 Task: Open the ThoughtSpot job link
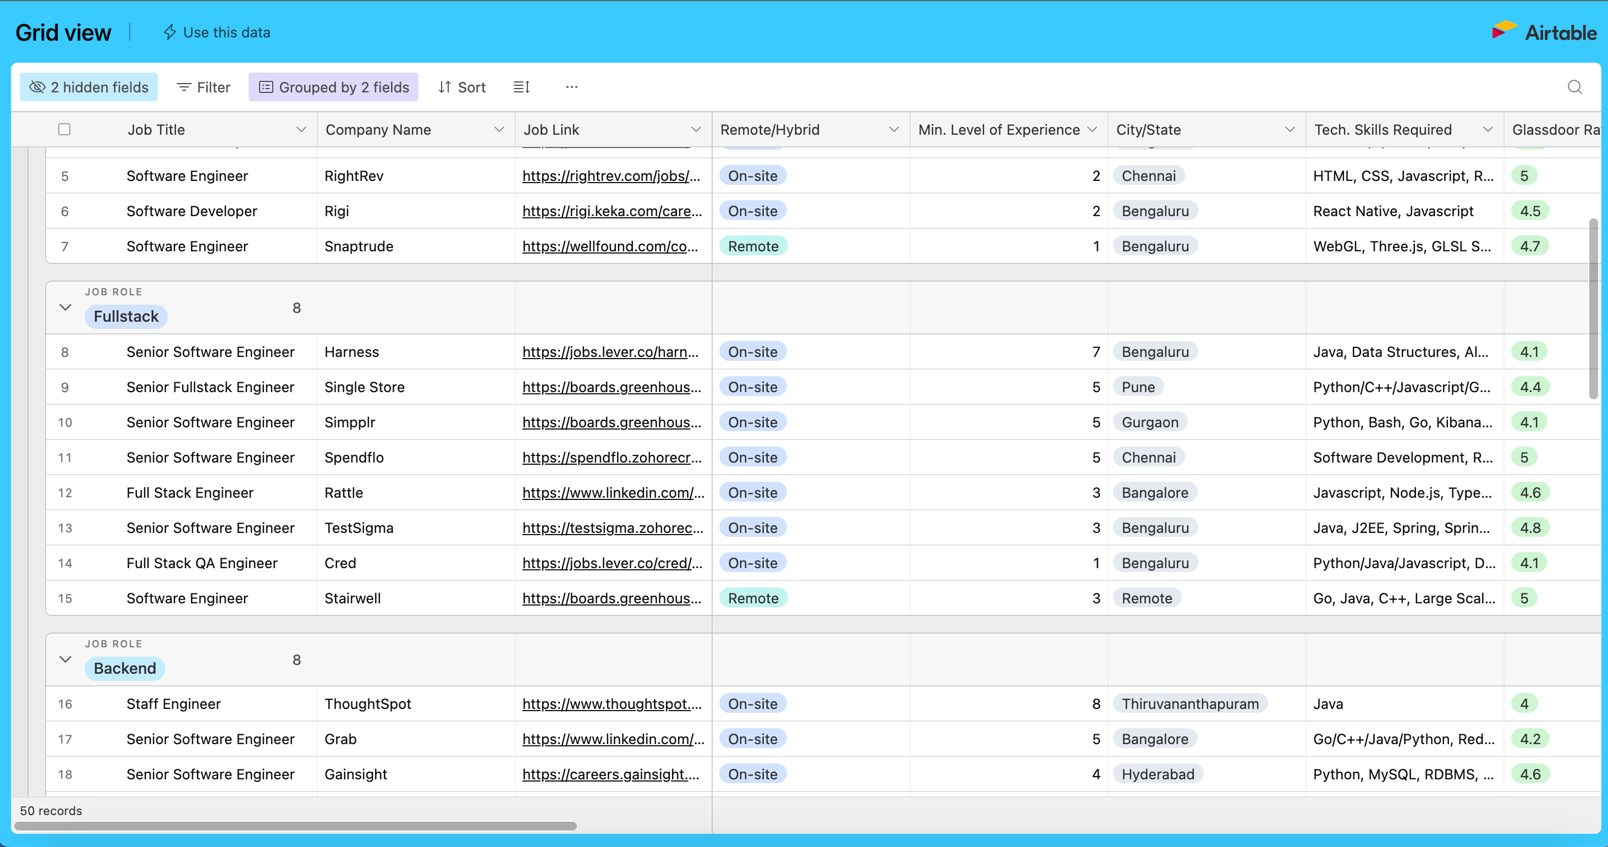pos(612,704)
